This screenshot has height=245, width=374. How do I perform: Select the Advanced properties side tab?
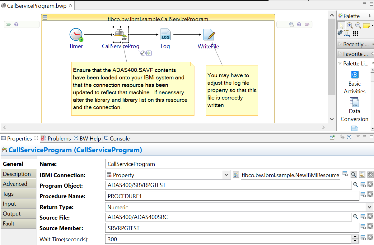(x=15, y=184)
